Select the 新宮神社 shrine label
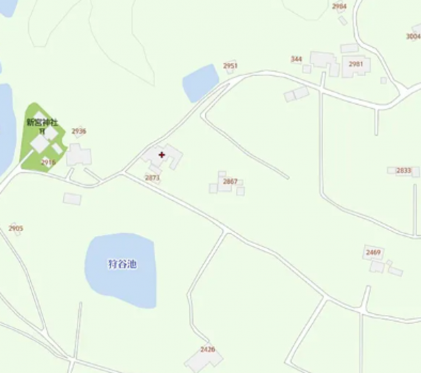Screen dimensions: 421x373 point(42,123)
